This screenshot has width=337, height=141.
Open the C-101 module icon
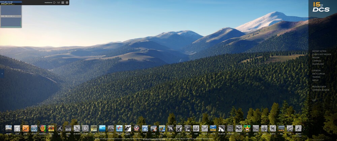[x=85, y=128]
